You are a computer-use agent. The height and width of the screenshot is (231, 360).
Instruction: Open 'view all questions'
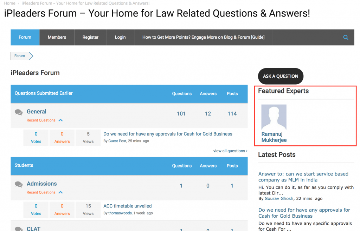click(x=230, y=151)
